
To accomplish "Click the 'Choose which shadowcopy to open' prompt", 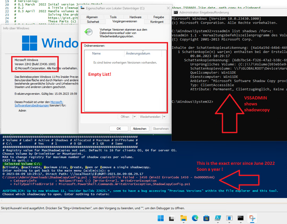I will pos(56,194).
